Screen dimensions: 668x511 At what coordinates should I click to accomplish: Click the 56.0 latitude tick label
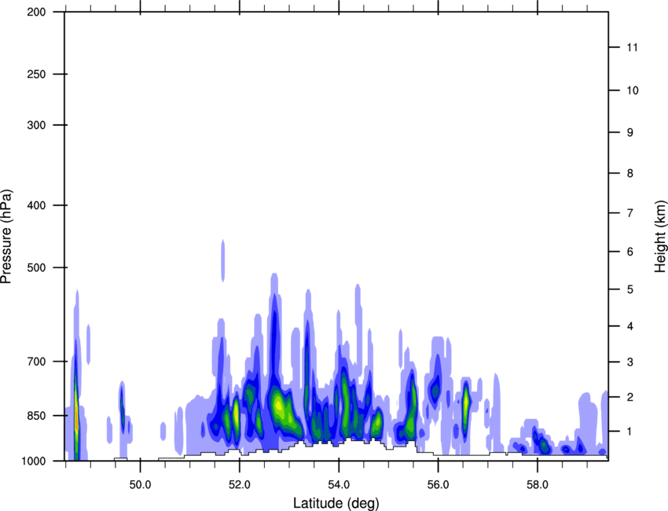438,485
